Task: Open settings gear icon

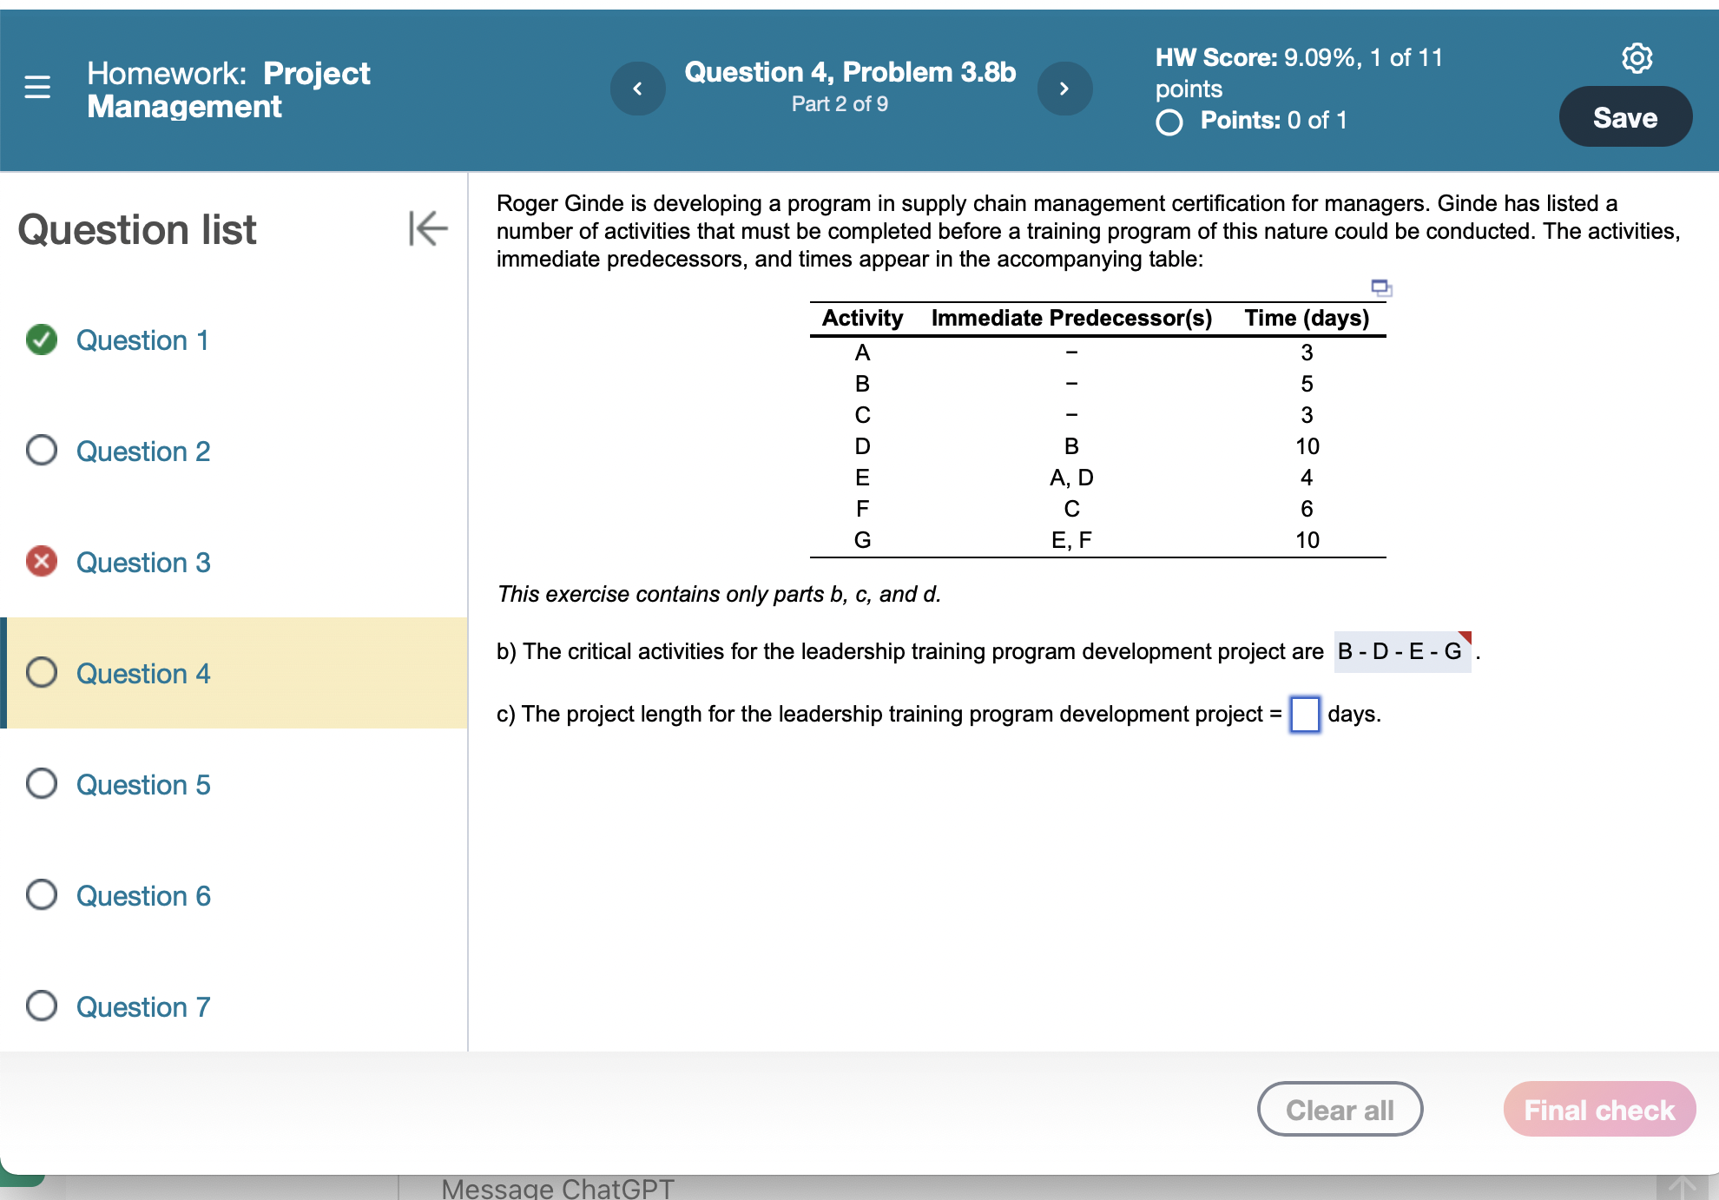Action: (x=1637, y=58)
